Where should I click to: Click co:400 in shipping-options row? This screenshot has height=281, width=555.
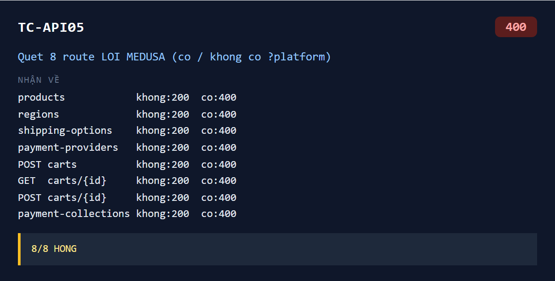[219, 131]
